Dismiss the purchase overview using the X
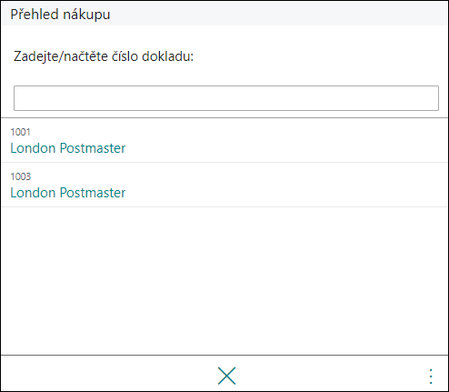Screen dimensions: 449x392 pyautogui.click(x=226, y=376)
